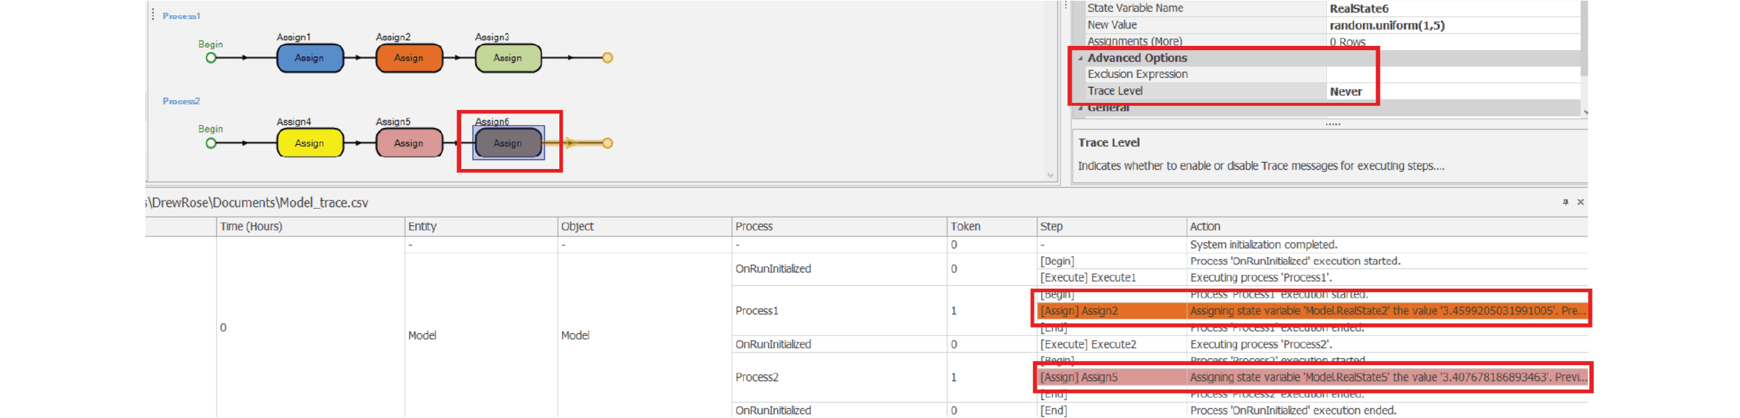
Task: Click the Trace Level description heading
Action: pyautogui.click(x=1109, y=143)
